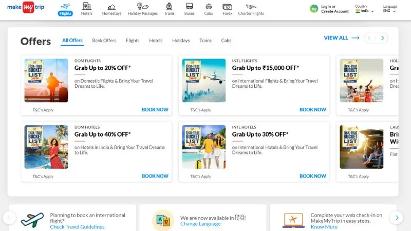Image resolution: width=411 pixels, height=231 pixels.
Task: Click T&C's Apply under INTL HOTELS offer
Action: click(x=200, y=177)
